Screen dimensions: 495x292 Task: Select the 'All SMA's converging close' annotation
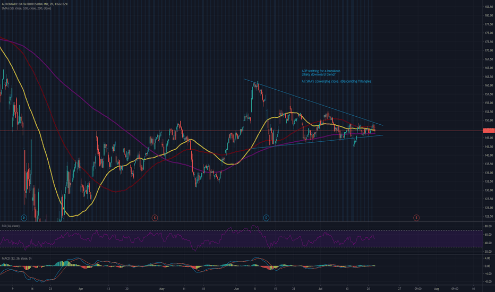click(x=336, y=81)
